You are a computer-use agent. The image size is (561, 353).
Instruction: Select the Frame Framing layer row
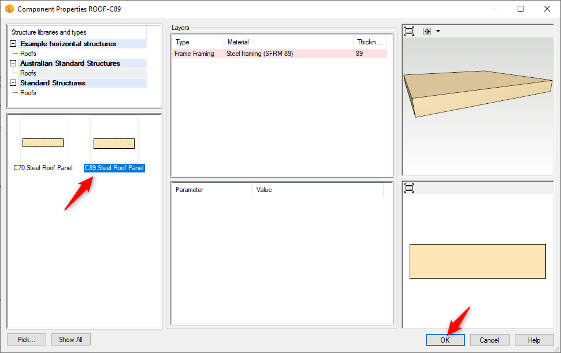tap(280, 54)
